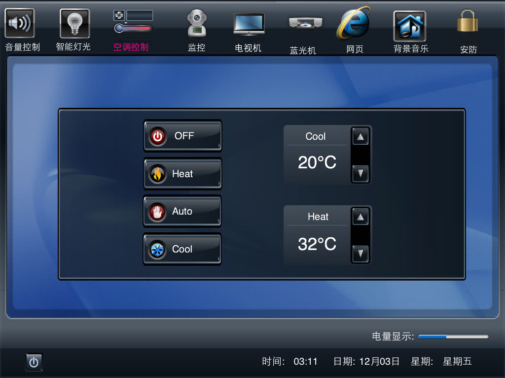The image size is (505, 378).
Task: Click the bottom-left power standby button
Action: (x=34, y=362)
